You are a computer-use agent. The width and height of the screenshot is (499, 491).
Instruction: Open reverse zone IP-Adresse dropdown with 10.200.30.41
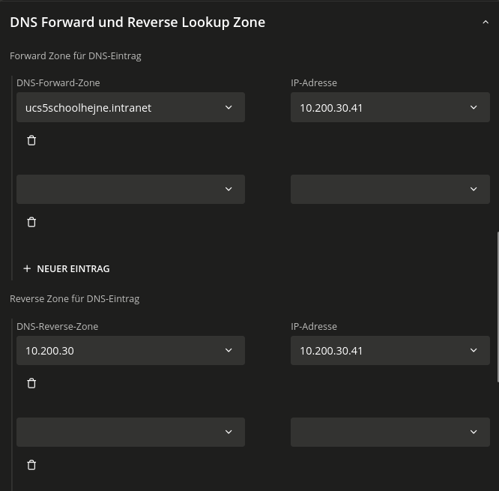pyautogui.click(x=390, y=350)
